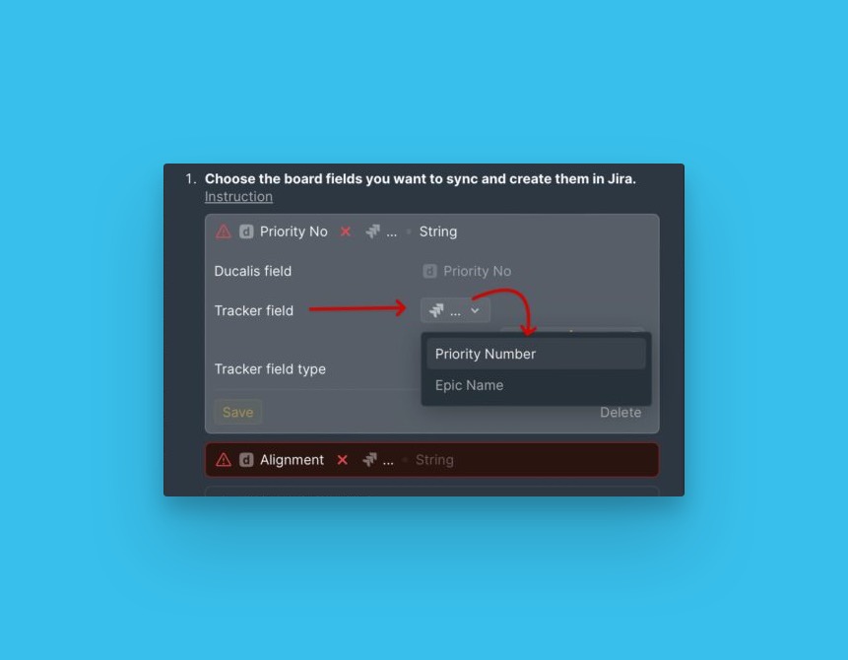Click the Ducalis 'd' icon in Priority No header
The width and height of the screenshot is (848, 660).
pyautogui.click(x=246, y=231)
